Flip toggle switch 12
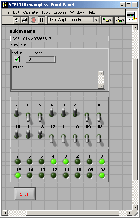This screenshot has width=140, height=218. [x=52, y=139]
